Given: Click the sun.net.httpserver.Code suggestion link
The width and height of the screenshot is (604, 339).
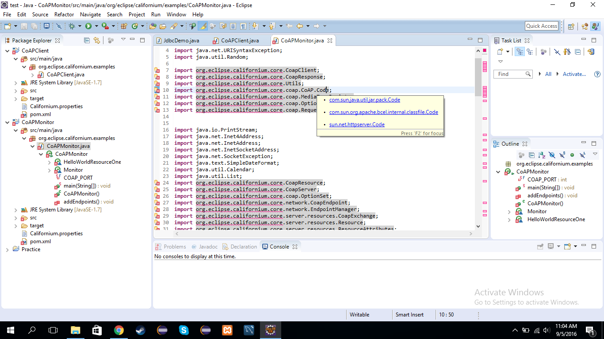Looking at the screenshot, I should point(357,124).
